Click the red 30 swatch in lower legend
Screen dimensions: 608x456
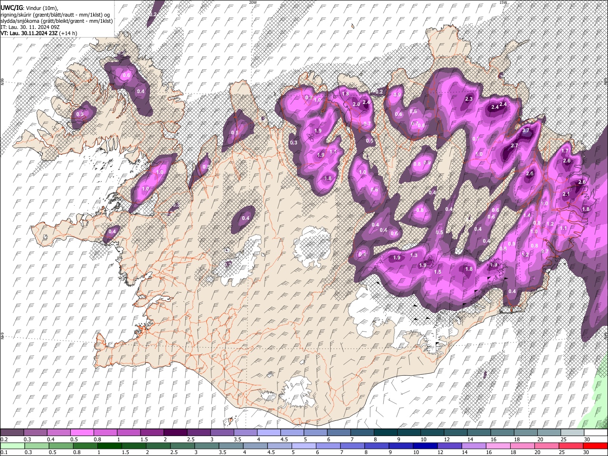[x=595, y=446]
